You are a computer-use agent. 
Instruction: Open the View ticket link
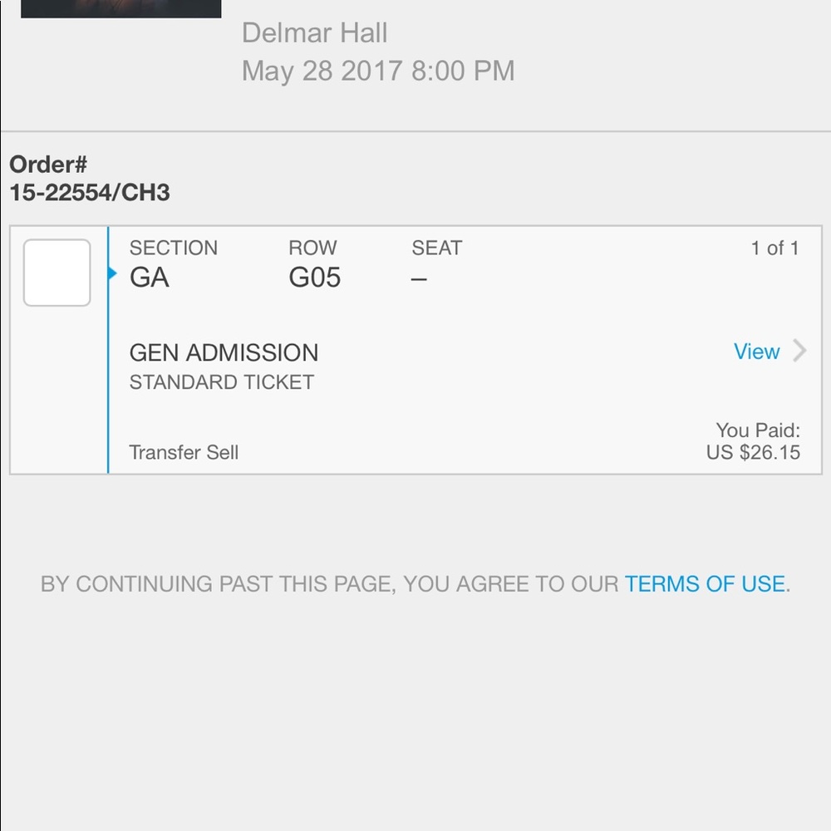756,352
